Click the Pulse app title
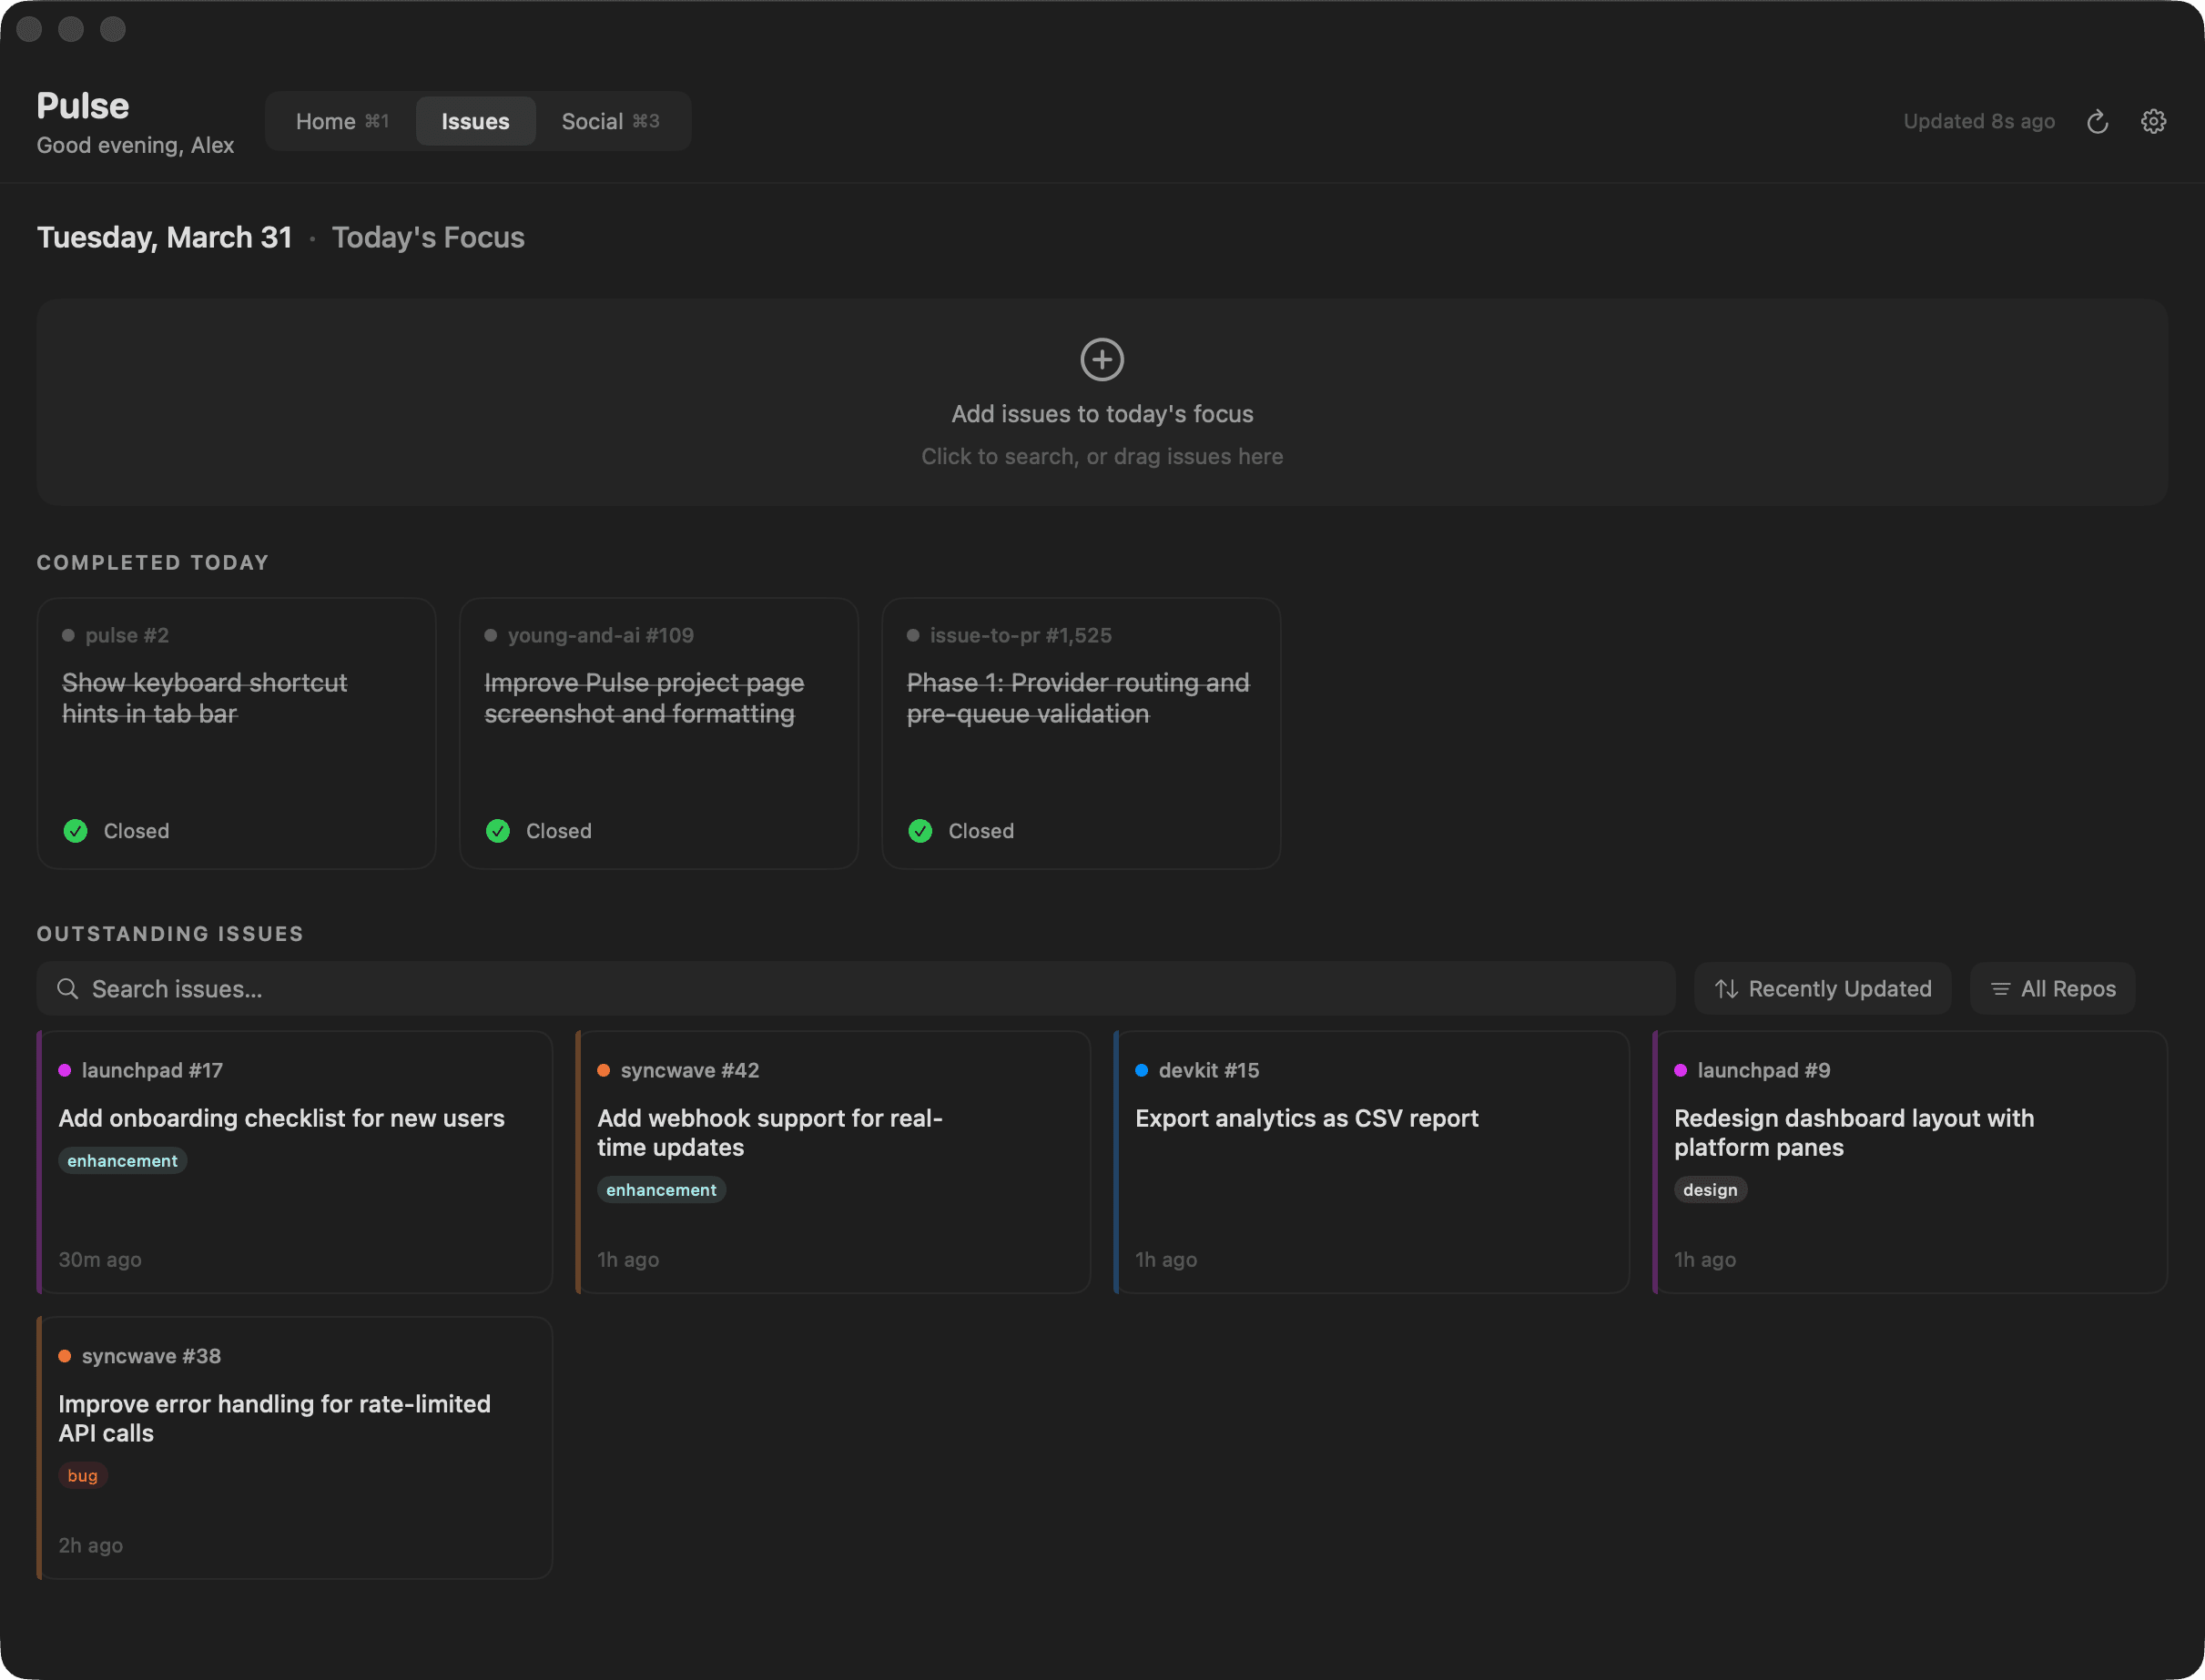The height and width of the screenshot is (1680, 2205). click(x=83, y=105)
